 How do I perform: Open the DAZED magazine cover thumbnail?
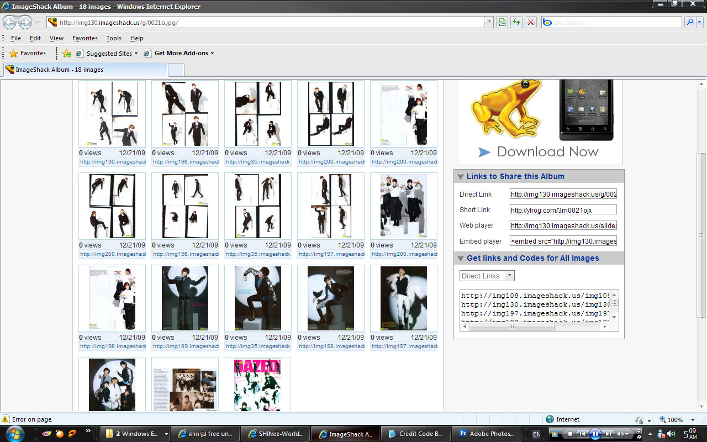258,385
